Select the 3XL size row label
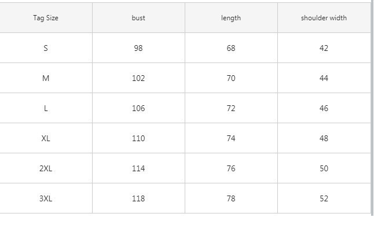Screen dimensions: 374x232 tap(46, 198)
